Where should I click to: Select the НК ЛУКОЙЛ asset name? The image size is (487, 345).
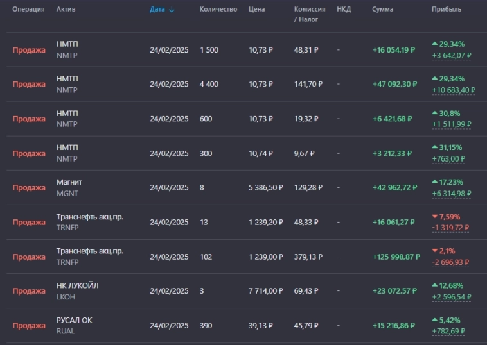pyautogui.click(x=77, y=285)
